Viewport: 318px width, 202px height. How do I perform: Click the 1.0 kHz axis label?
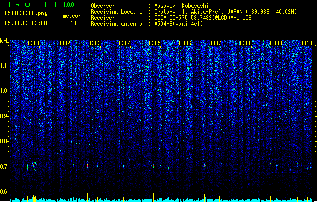click(x=5, y=91)
